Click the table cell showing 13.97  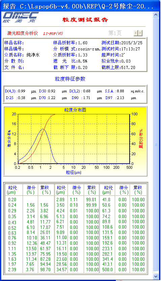(31, 254)
